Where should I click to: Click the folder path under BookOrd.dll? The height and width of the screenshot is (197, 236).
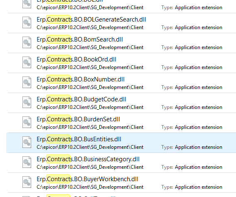[x=90, y=67]
